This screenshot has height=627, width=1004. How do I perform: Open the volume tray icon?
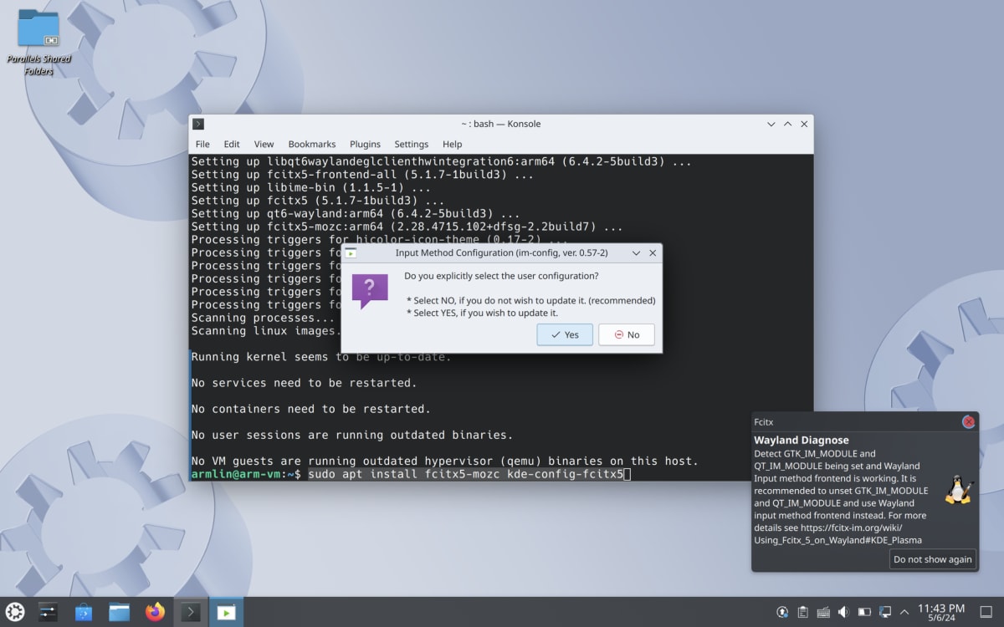(x=843, y=613)
